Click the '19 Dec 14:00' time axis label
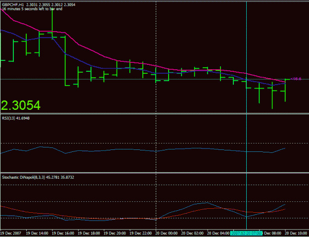This screenshot has height=237, width=309. click(37, 233)
